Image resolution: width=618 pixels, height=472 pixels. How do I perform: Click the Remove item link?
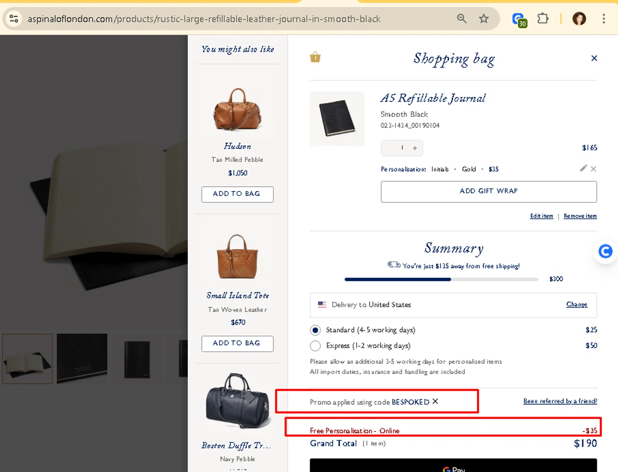click(x=580, y=216)
